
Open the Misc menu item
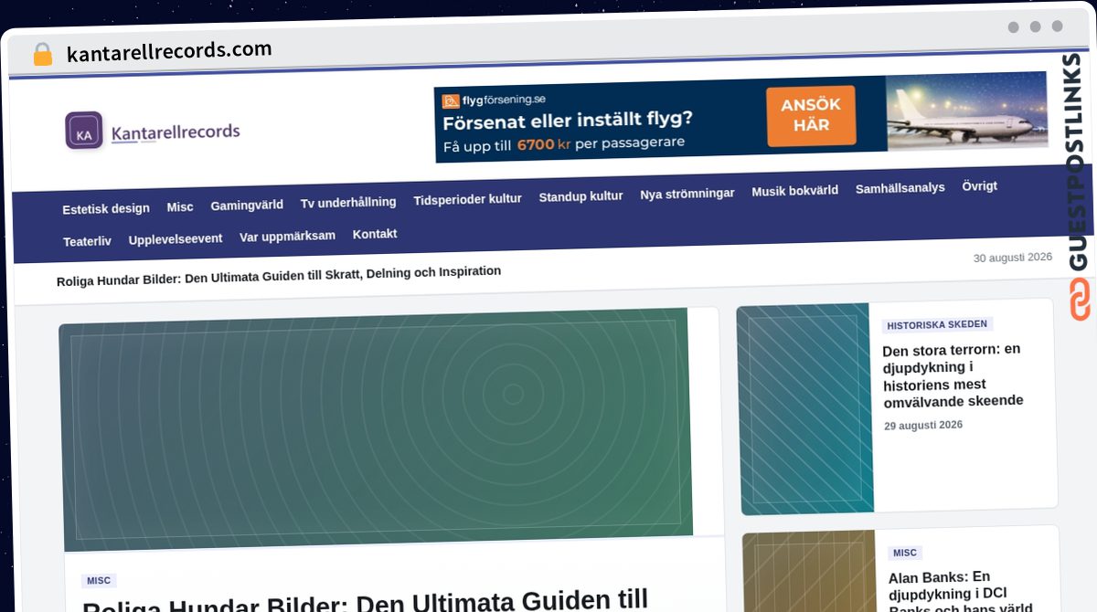[x=180, y=207]
